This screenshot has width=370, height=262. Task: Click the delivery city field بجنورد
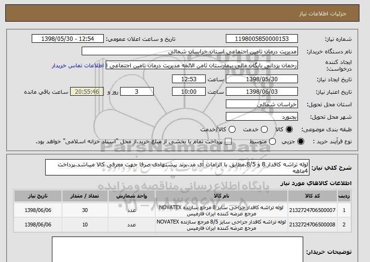(x=262, y=117)
